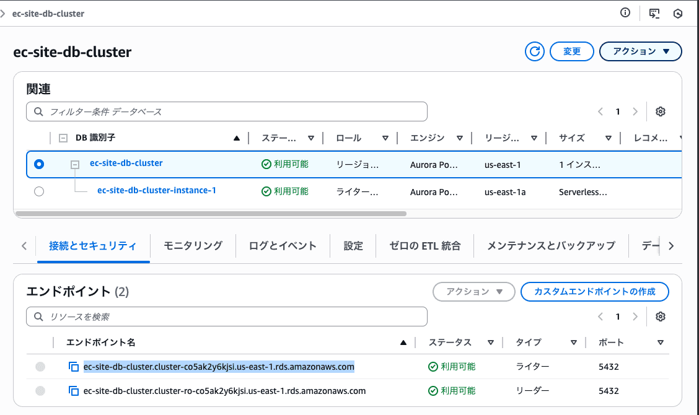Screen dimensions: 699x415
Task: Open the アクション dropdown menu
Action: point(640,51)
